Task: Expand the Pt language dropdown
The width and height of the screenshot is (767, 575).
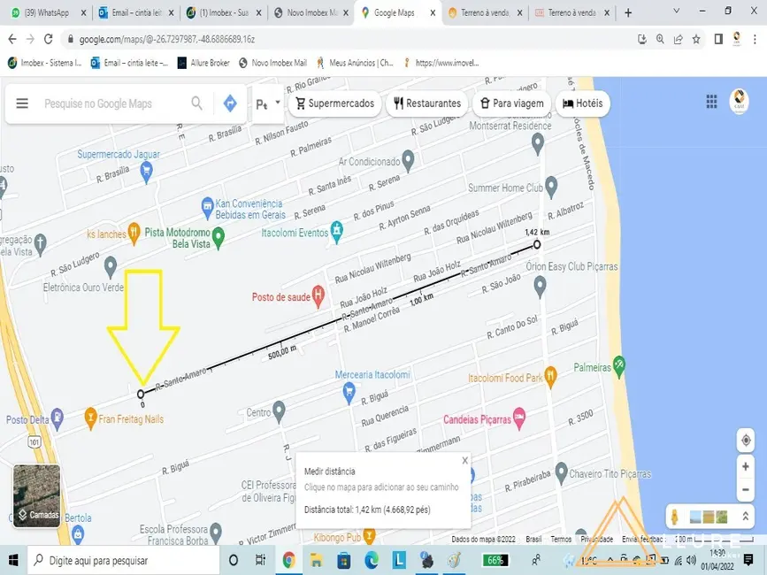Action: [267, 103]
